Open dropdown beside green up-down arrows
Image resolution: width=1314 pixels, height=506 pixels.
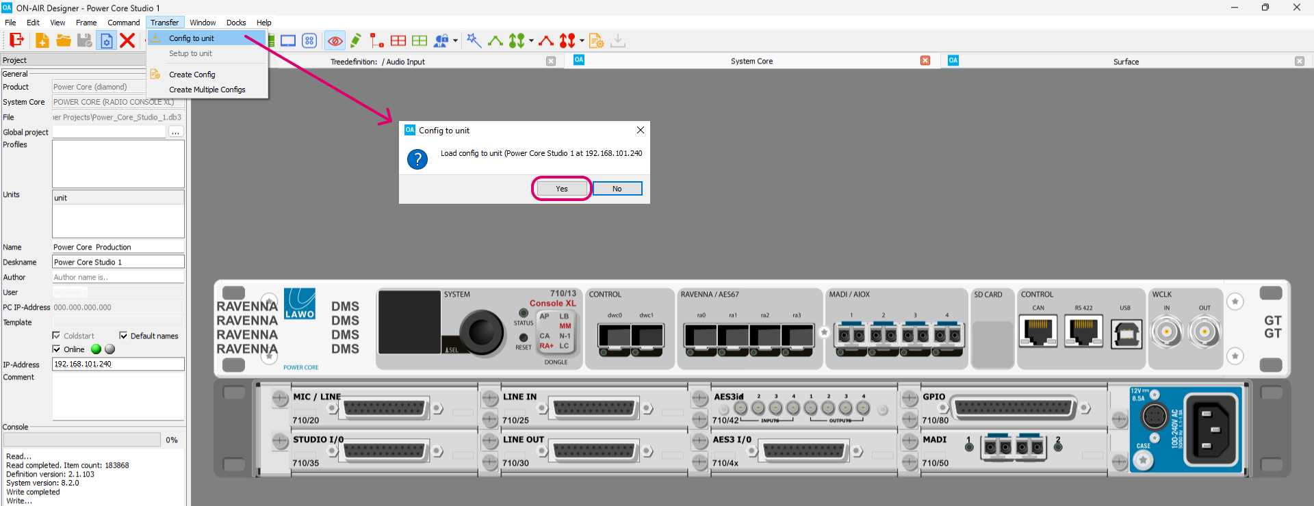click(x=531, y=41)
